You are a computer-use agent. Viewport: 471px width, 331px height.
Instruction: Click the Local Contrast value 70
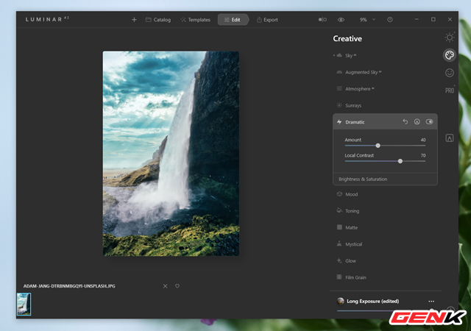click(423, 155)
